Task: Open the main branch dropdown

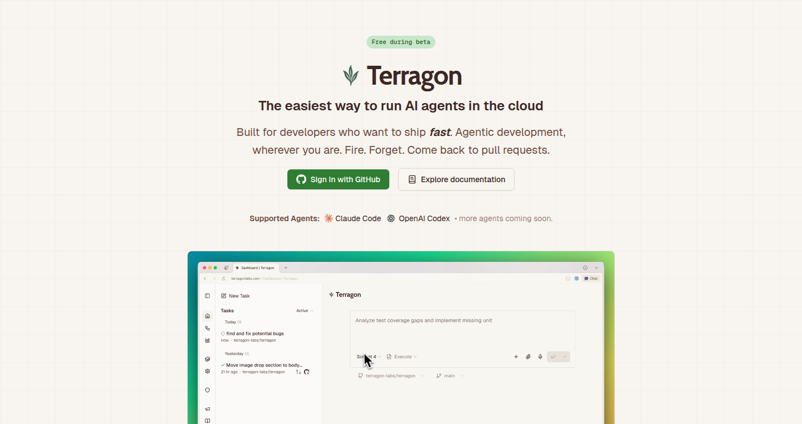Action: pos(450,376)
